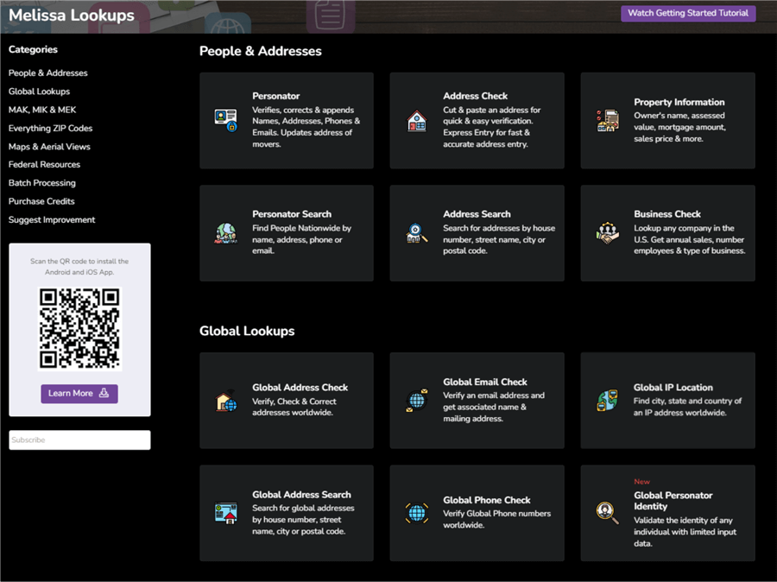
Task: Click the QR code image
Action: (x=79, y=329)
